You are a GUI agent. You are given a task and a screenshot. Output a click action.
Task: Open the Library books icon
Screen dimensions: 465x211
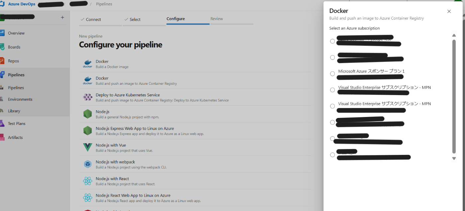pyautogui.click(x=2, y=111)
